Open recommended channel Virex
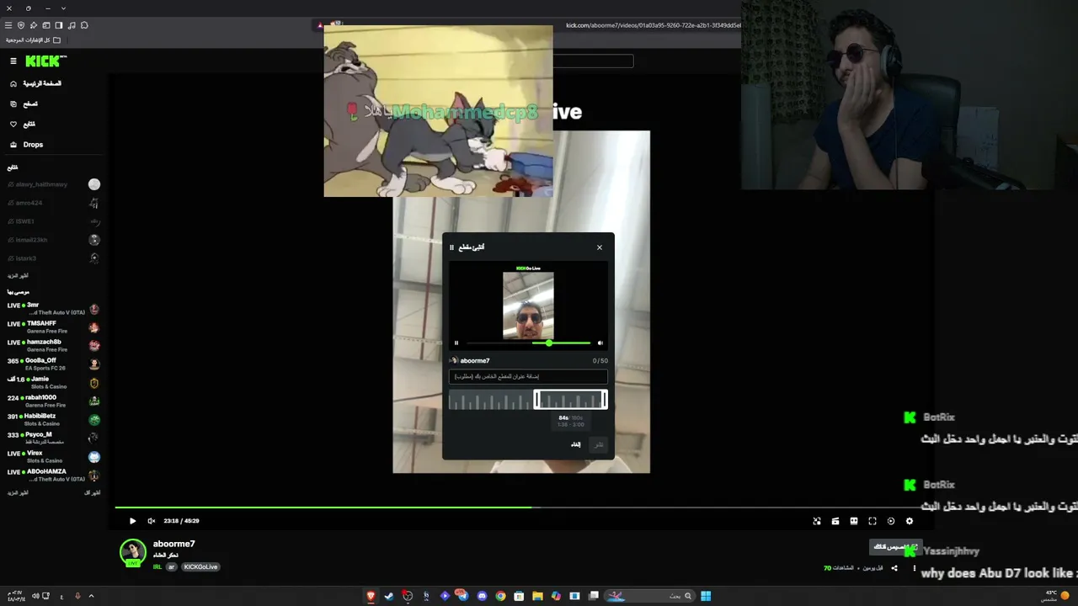The image size is (1078, 606). click(x=53, y=456)
